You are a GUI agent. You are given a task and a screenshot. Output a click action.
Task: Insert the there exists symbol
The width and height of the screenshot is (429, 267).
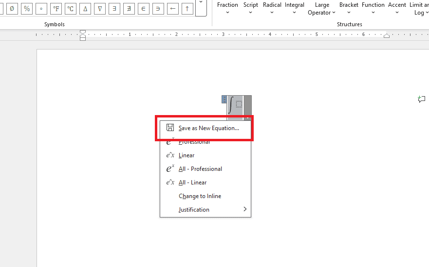pos(114,8)
